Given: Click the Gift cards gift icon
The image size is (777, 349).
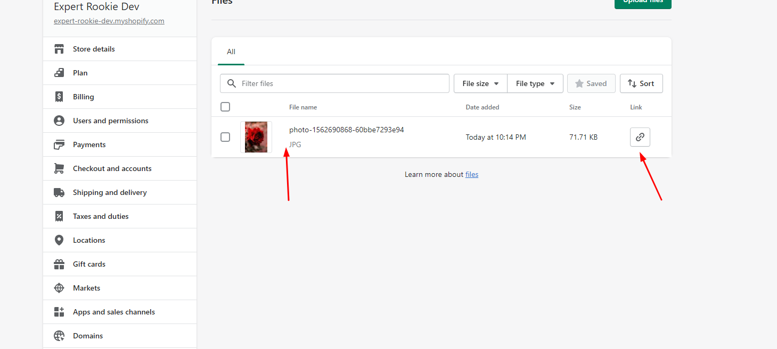Looking at the screenshot, I should click(59, 264).
